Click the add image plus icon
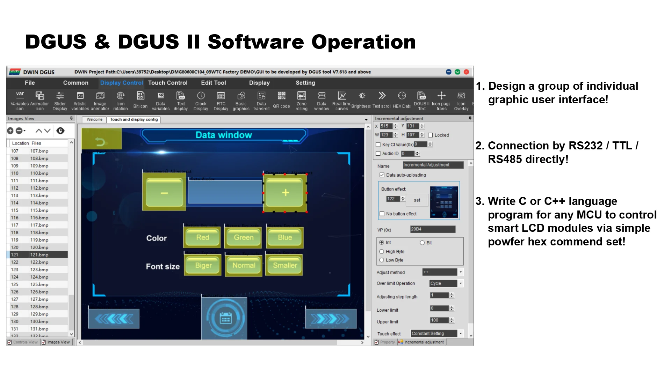This screenshot has width=671, height=377. point(10,131)
